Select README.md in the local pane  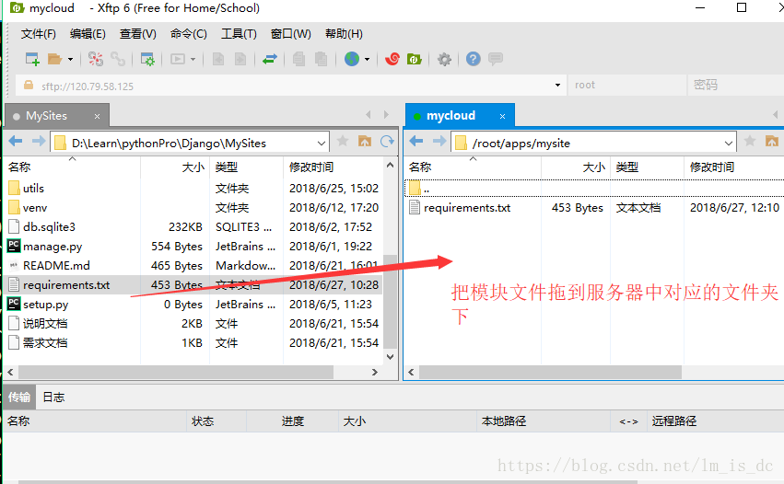click(56, 266)
